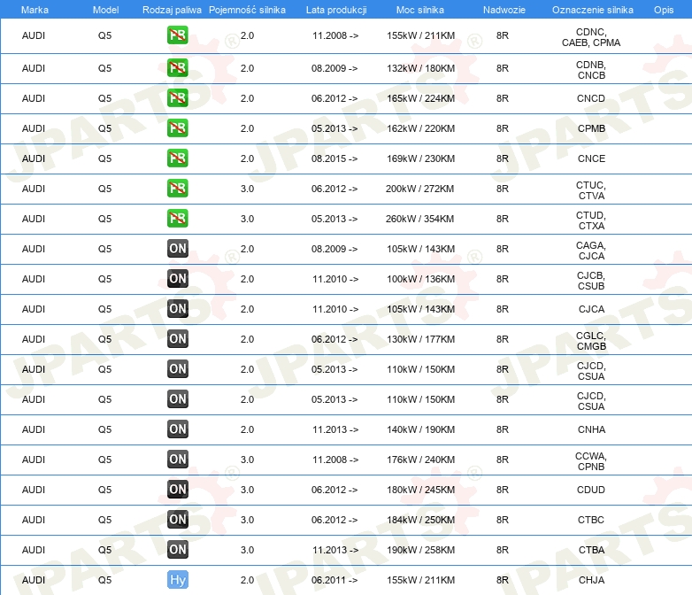Select the PB icon in the CPMB row
The width and height of the screenshot is (692, 595).
(x=177, y=128)
